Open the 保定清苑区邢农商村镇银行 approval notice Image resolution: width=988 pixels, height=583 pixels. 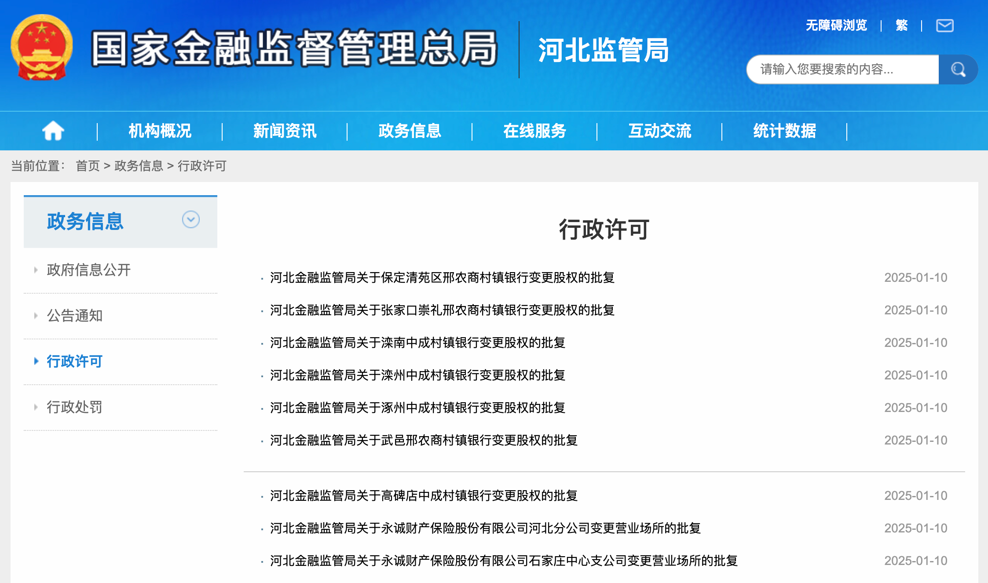(442, 278)
